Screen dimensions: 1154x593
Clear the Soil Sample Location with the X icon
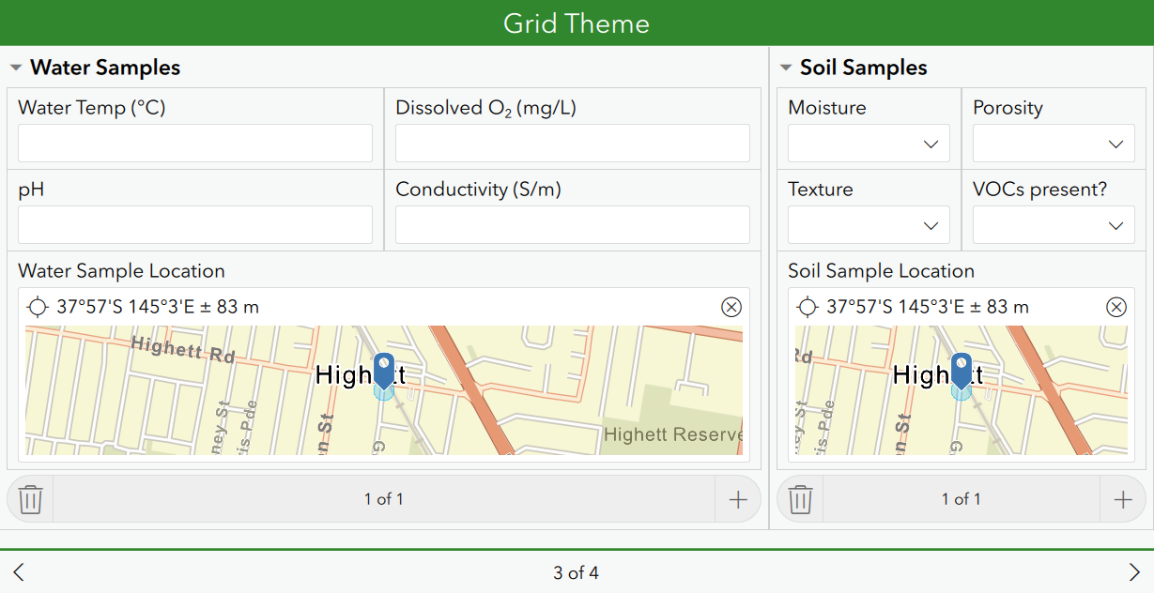[1116, 307]
